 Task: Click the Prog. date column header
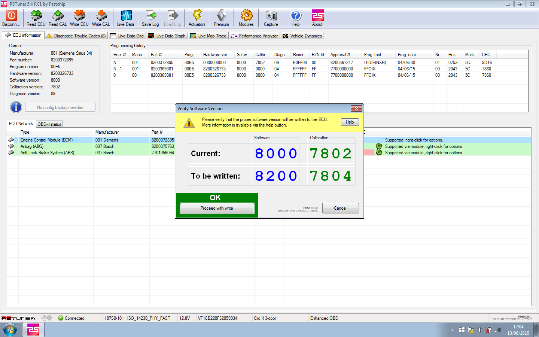coord(407,55)
